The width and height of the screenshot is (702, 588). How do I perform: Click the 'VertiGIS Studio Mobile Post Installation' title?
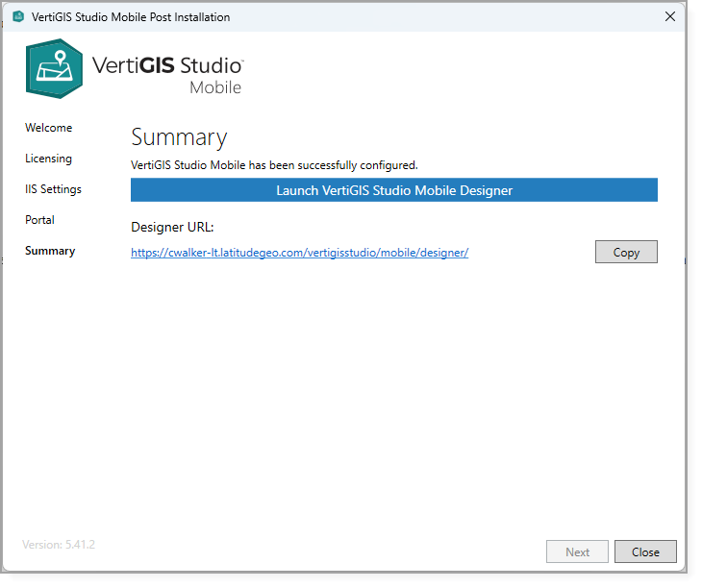coord(131,17)
